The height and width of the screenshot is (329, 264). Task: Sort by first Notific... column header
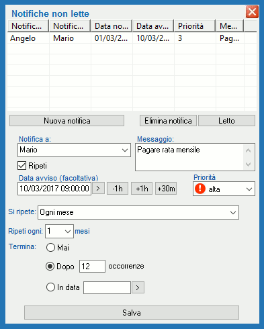coord(28,26)
